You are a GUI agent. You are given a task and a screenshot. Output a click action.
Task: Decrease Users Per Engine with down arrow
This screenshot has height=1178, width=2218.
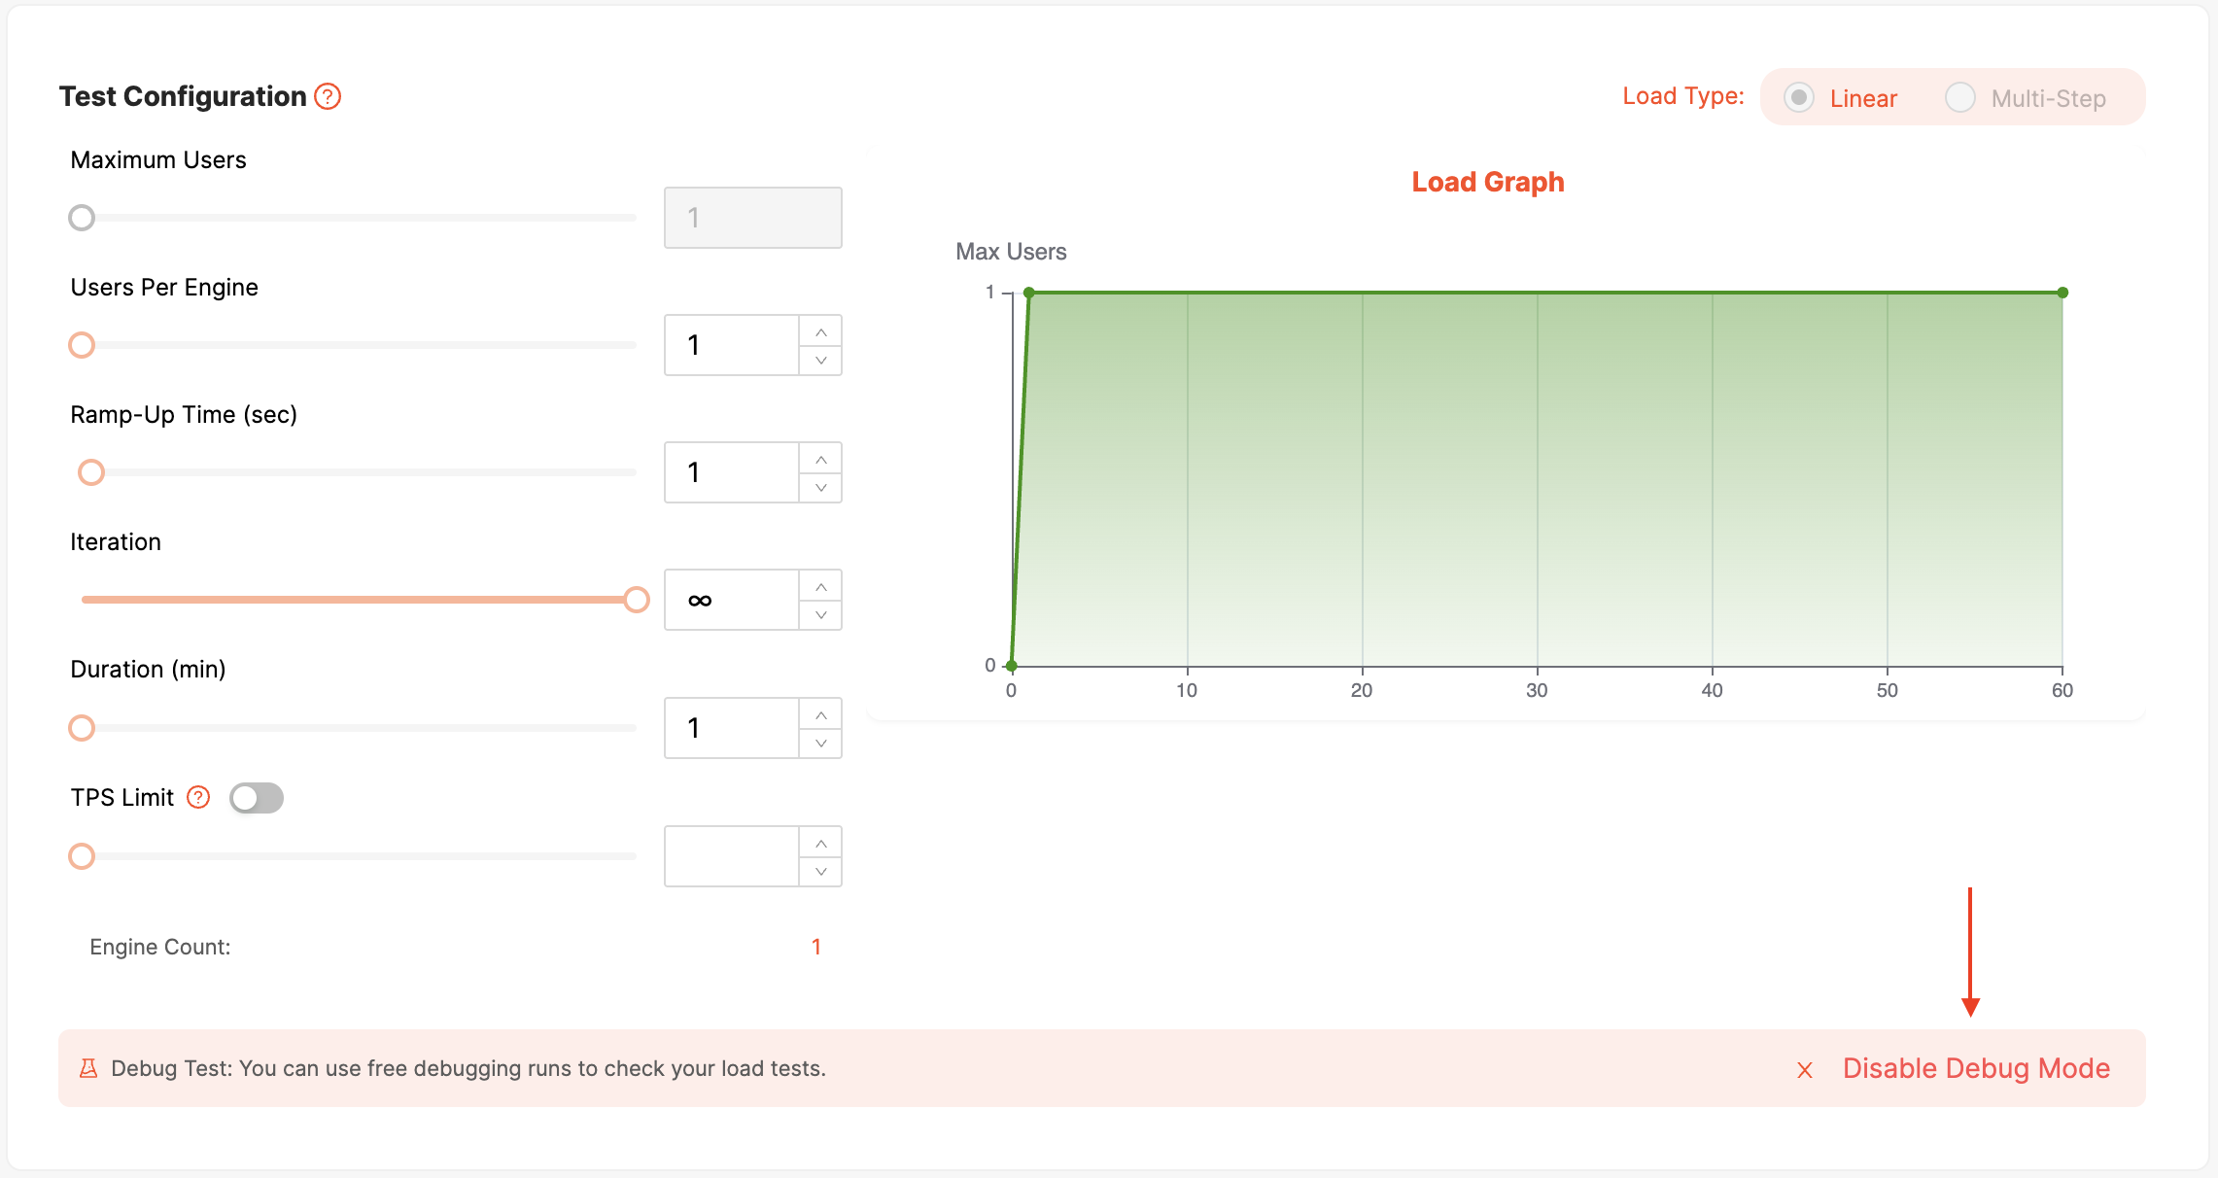click(x=821, y=361)
